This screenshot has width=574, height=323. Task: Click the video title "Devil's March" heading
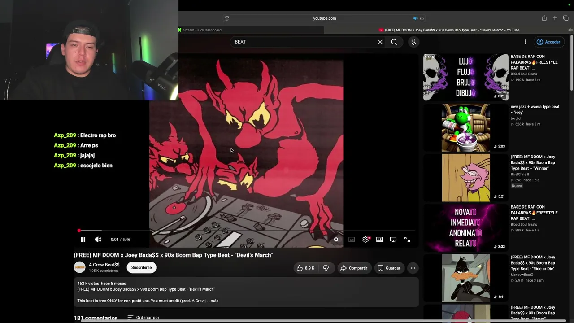coord(174,255)
